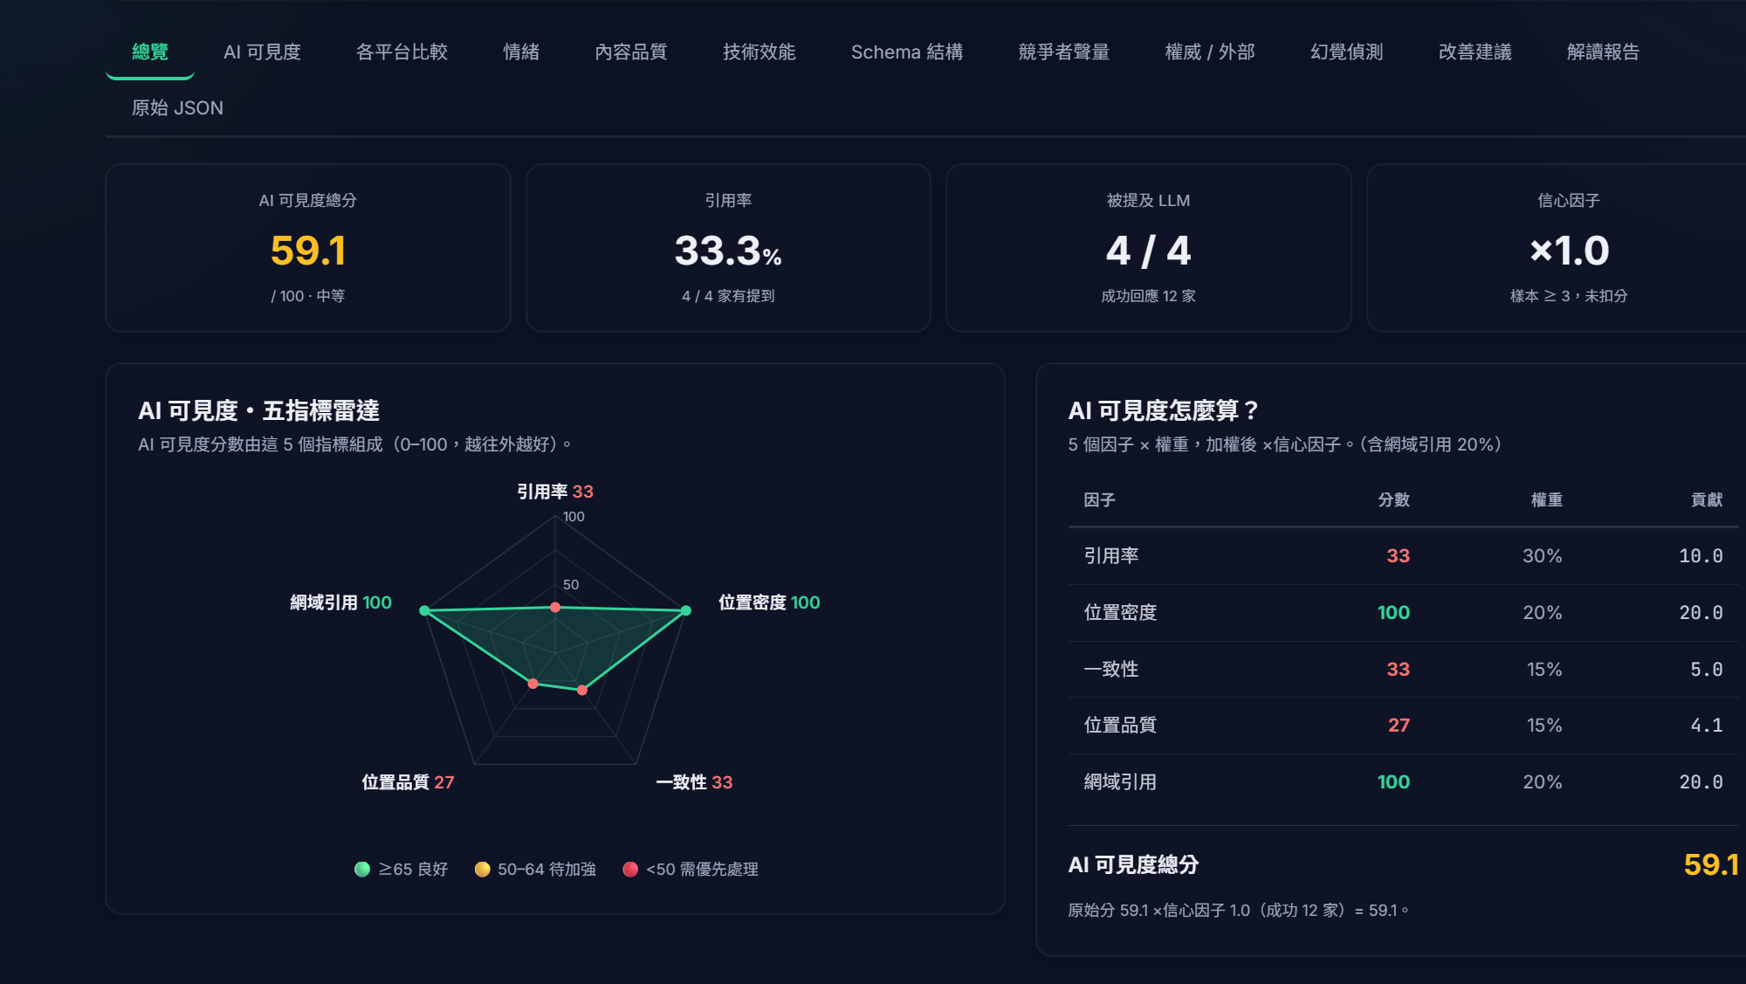Select the 一致性 table row label
Image resolution: width=1746 pixels, height=984 pixels.
pyautogui.click(x=1110, y=670)
